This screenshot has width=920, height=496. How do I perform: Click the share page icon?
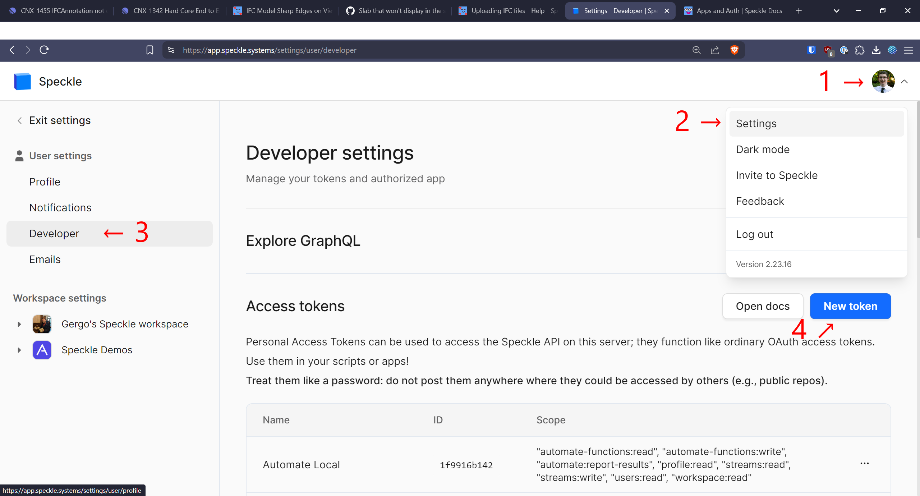[x=715, y=50]
